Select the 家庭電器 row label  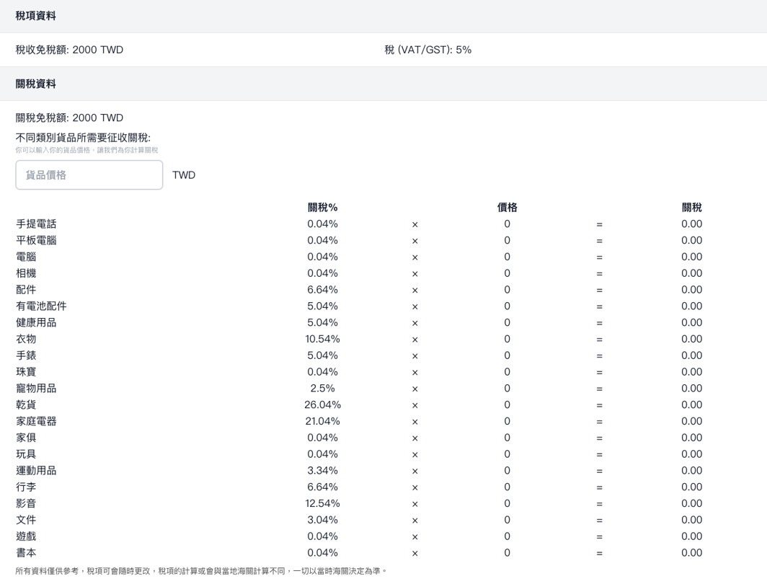(x=36, y=421)
